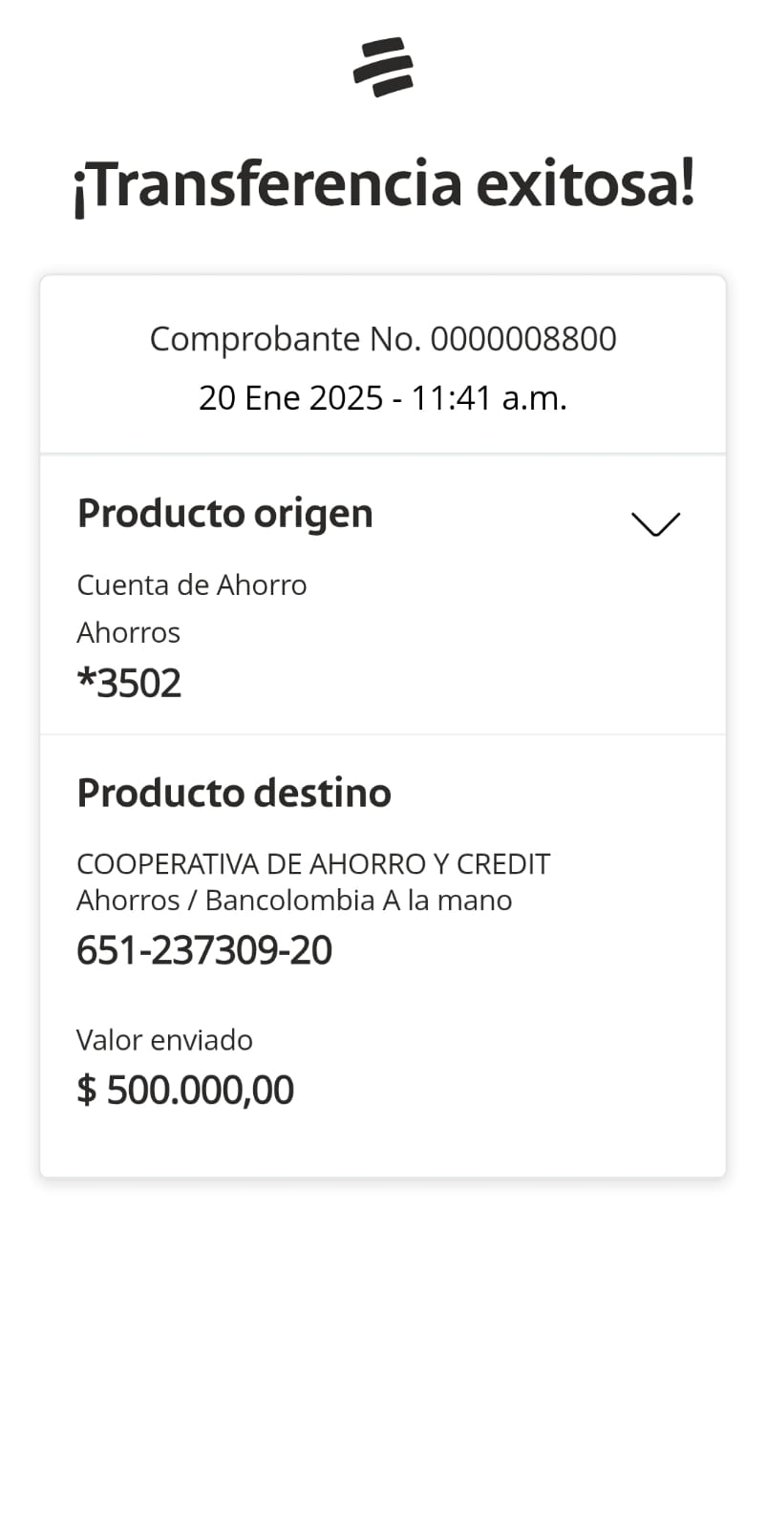
Task: Click the word "exitosa!" in the title
Action: [x=585, y=184]
